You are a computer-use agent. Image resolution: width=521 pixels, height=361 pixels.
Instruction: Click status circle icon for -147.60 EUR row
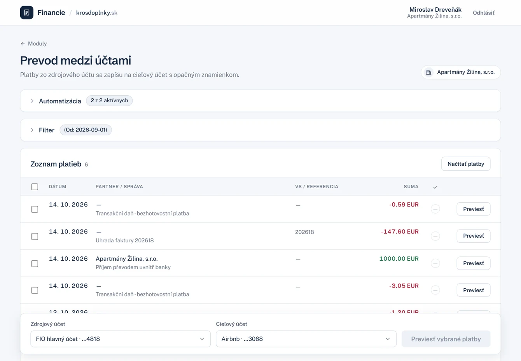pyautogui.click(x=435, y=236)
